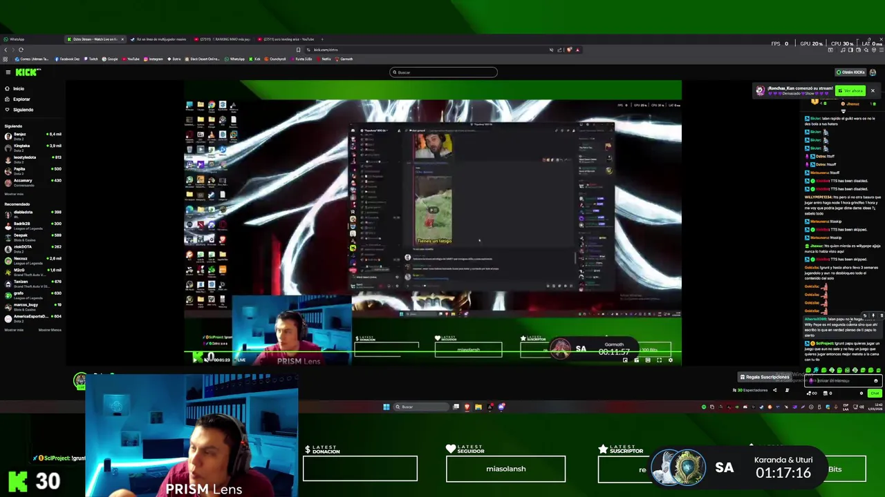Open the user profile avatar menu
Screen dimensions: 885x497
873,72
